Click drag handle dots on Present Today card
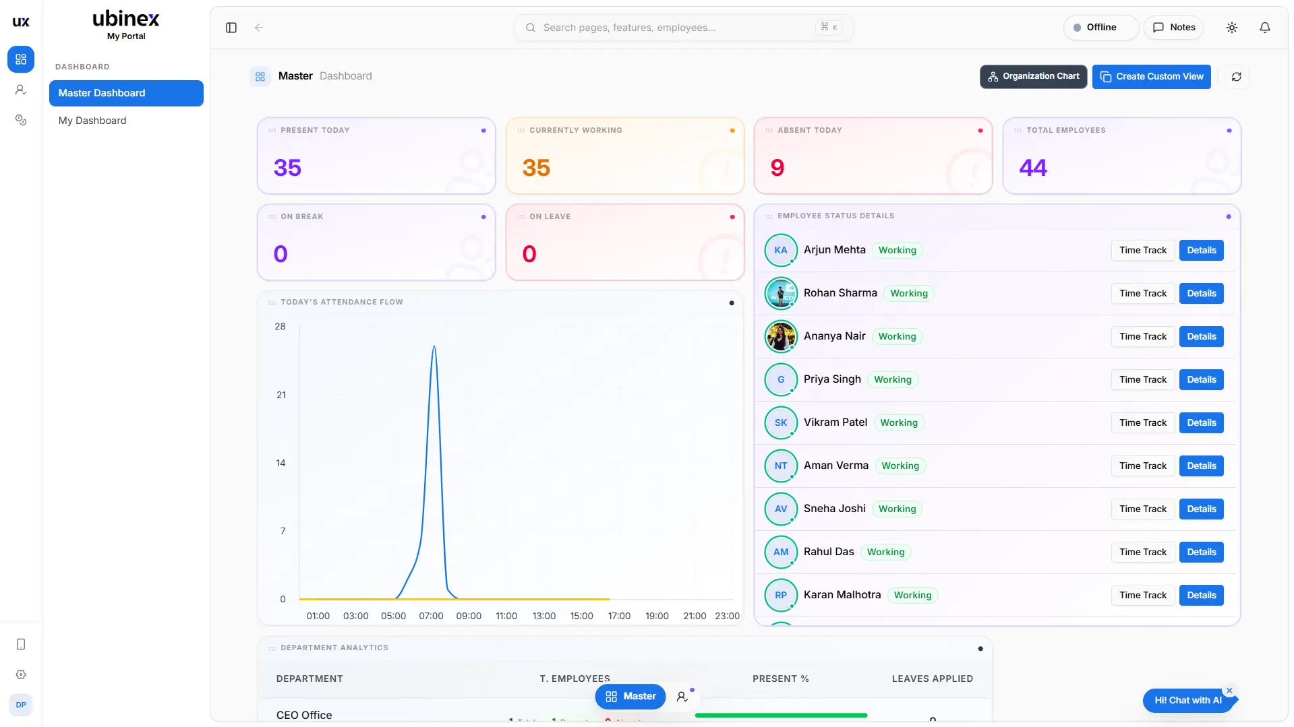1294x727 pixels. tap(272, 131)
